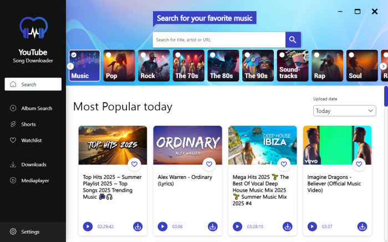Select the Rock genre checkbox
Screen dimensions: 388x242
[x=143, y=55]
